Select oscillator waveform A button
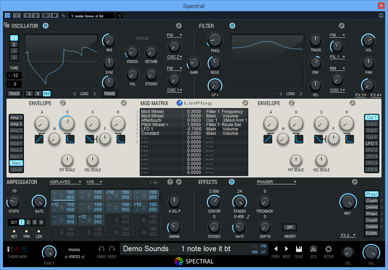 (29, 94)
